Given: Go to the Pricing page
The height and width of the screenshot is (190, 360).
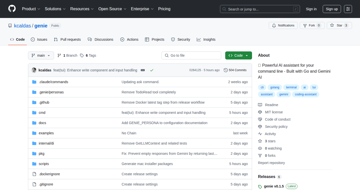Looking at the screenshot, I should pos(164,9).
